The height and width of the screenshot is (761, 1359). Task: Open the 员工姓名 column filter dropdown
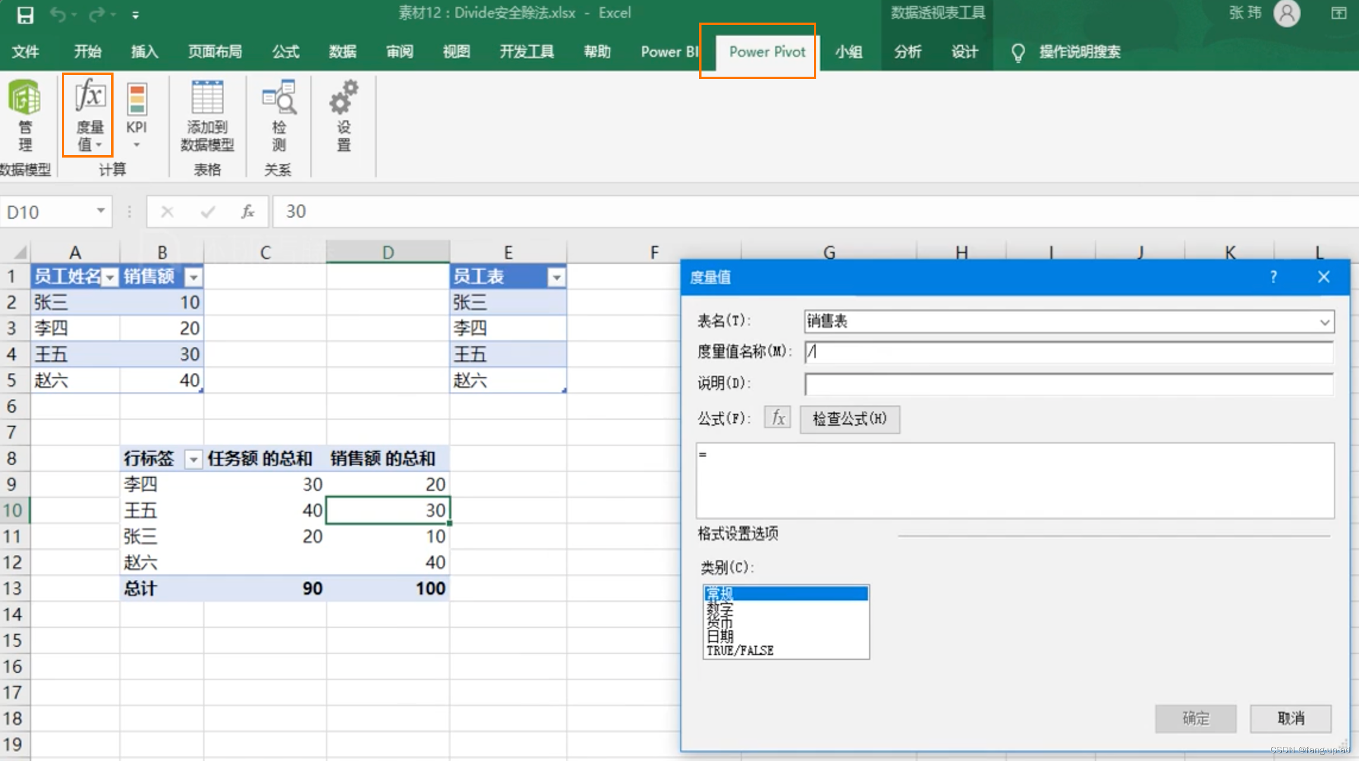tap(110, 276)
